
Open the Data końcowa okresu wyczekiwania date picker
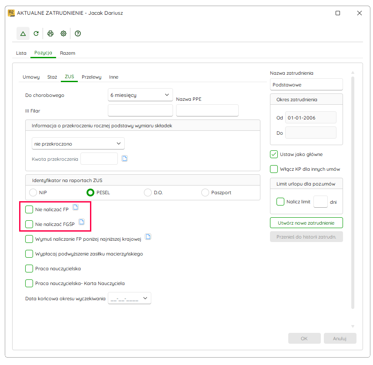click(x=130, y=298)
